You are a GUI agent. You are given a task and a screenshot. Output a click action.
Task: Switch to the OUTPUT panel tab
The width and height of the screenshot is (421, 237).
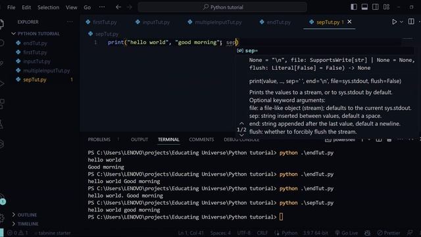pos(139,140)
